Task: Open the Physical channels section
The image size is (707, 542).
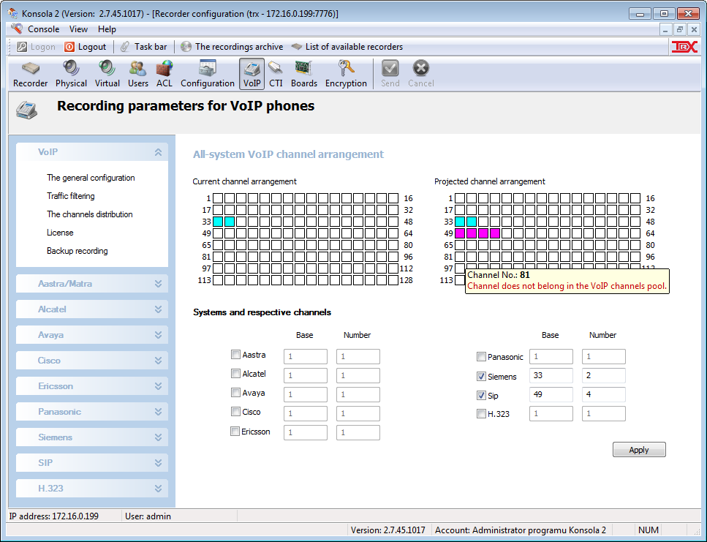Action: [x=71, y=75]
